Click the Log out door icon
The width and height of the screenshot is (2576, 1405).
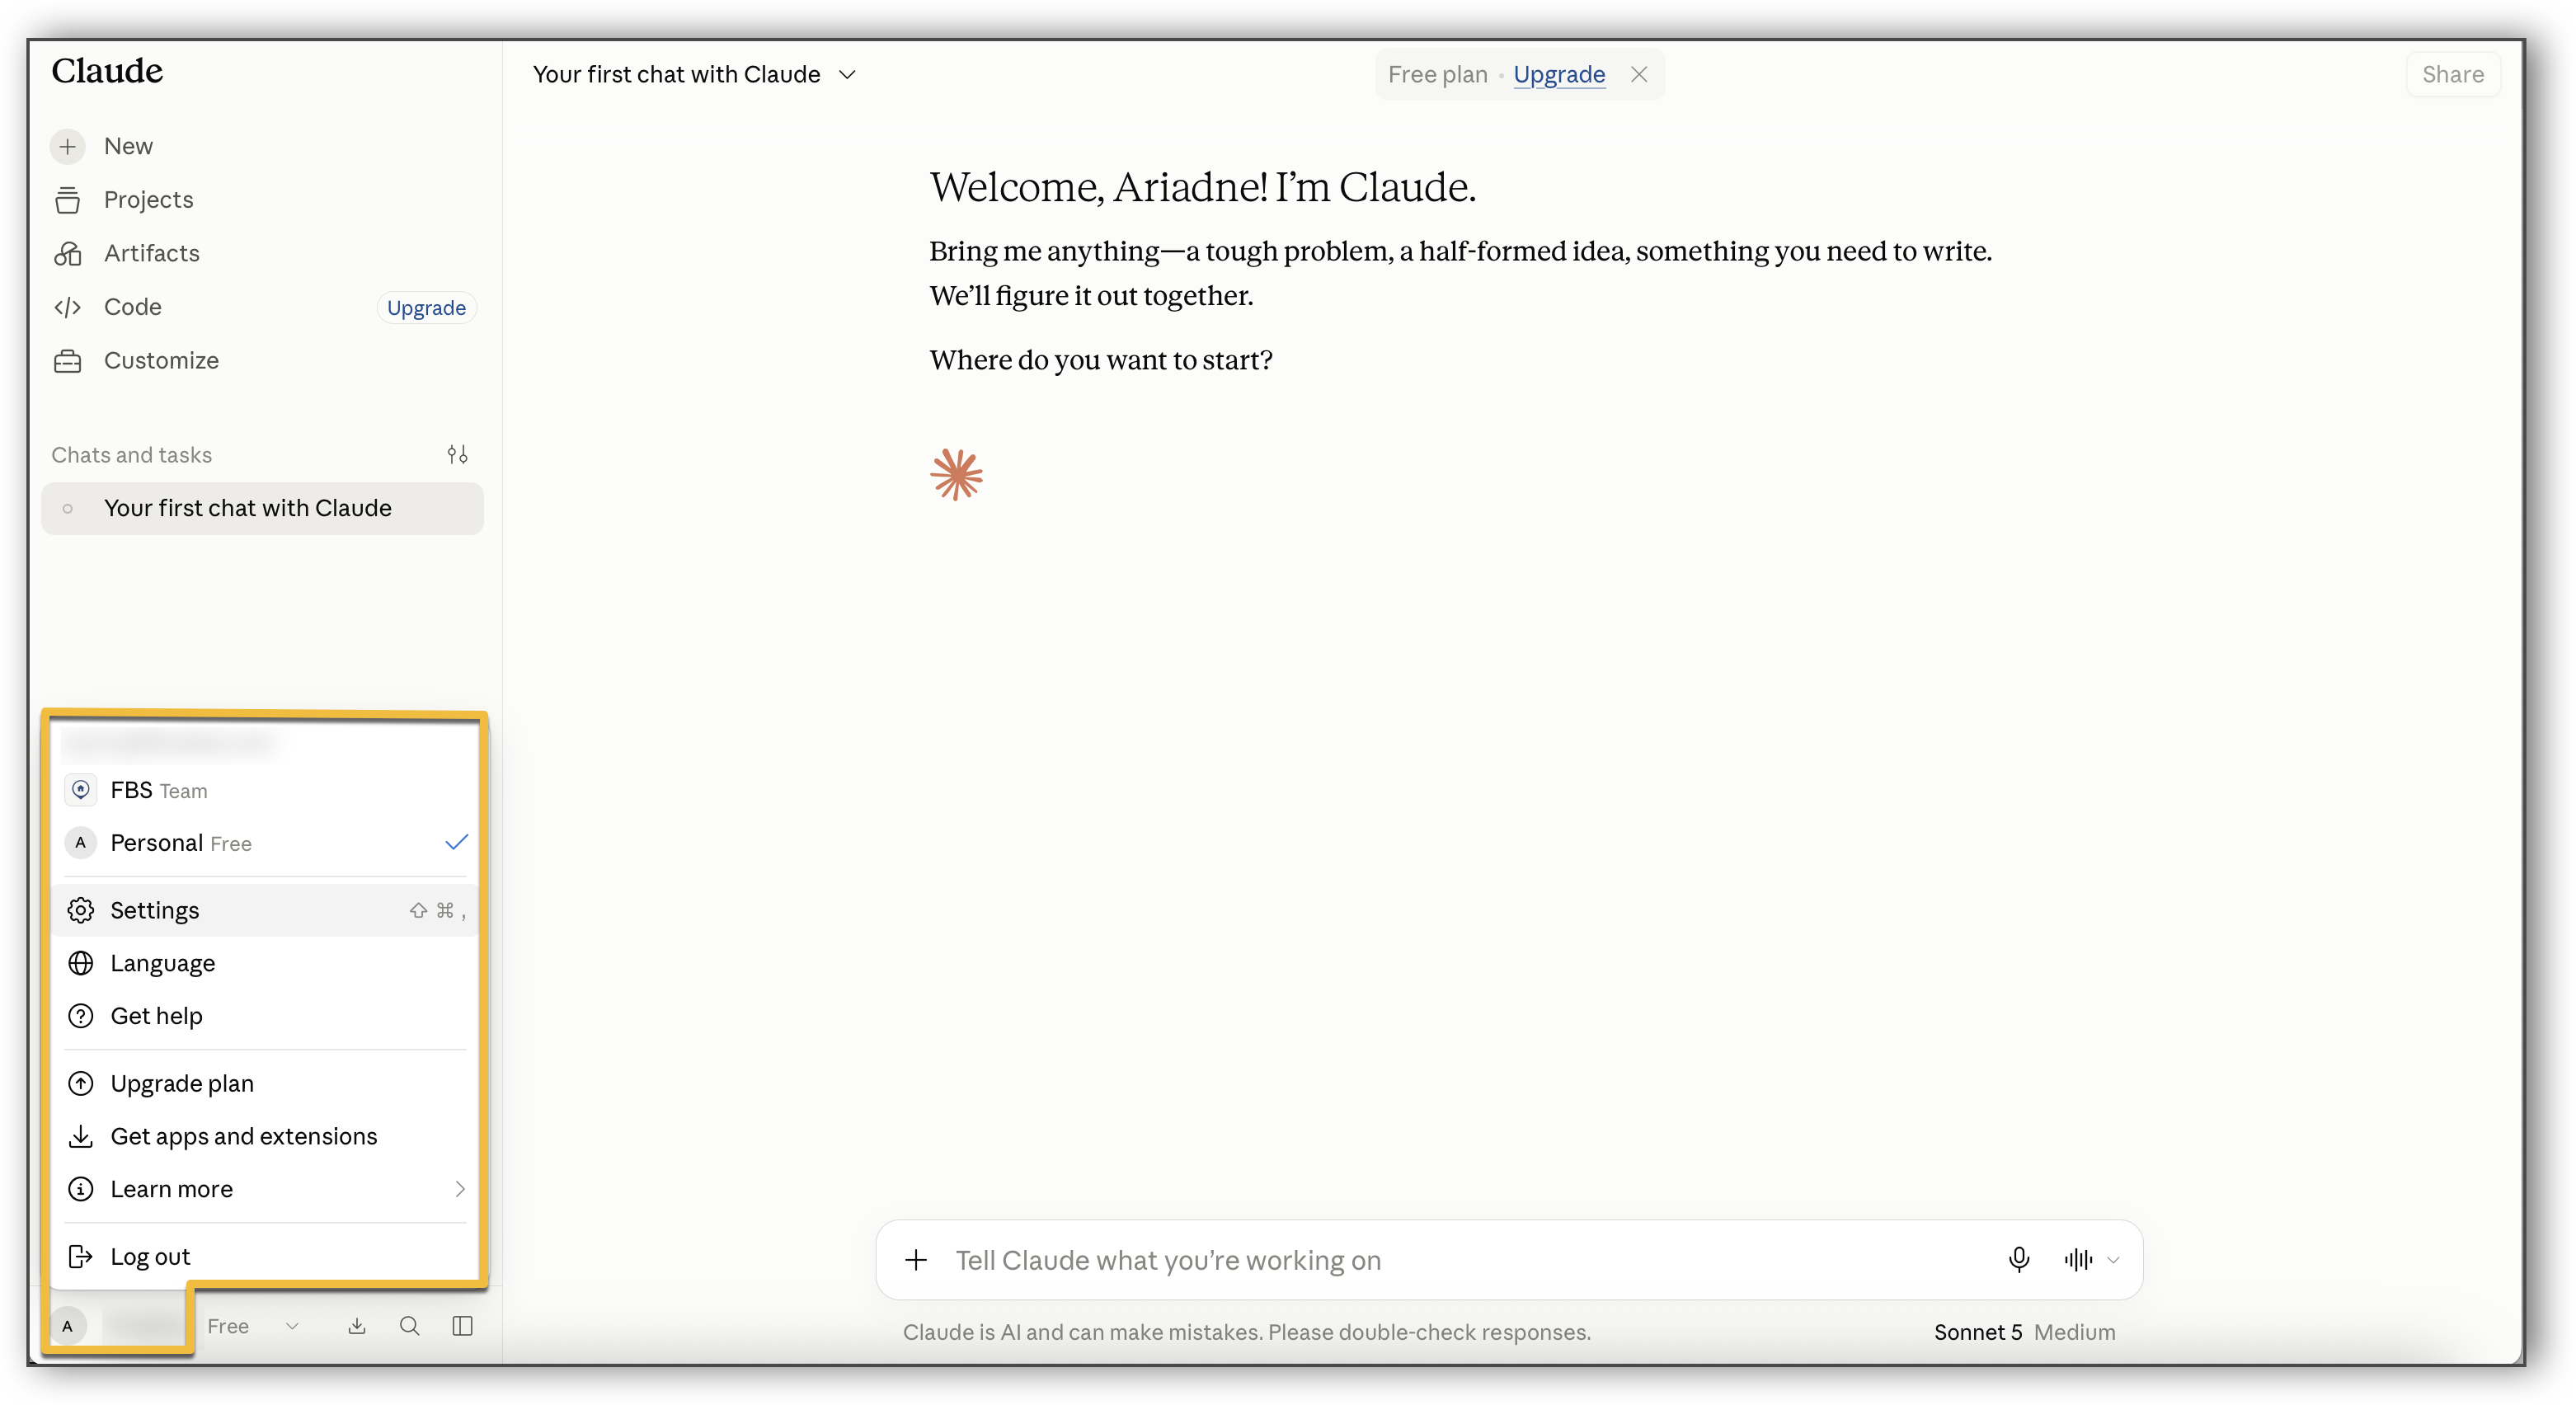(x=81, y=1256)
